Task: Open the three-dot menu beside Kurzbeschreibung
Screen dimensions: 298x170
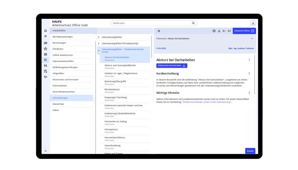Action: tap(249, 73)
